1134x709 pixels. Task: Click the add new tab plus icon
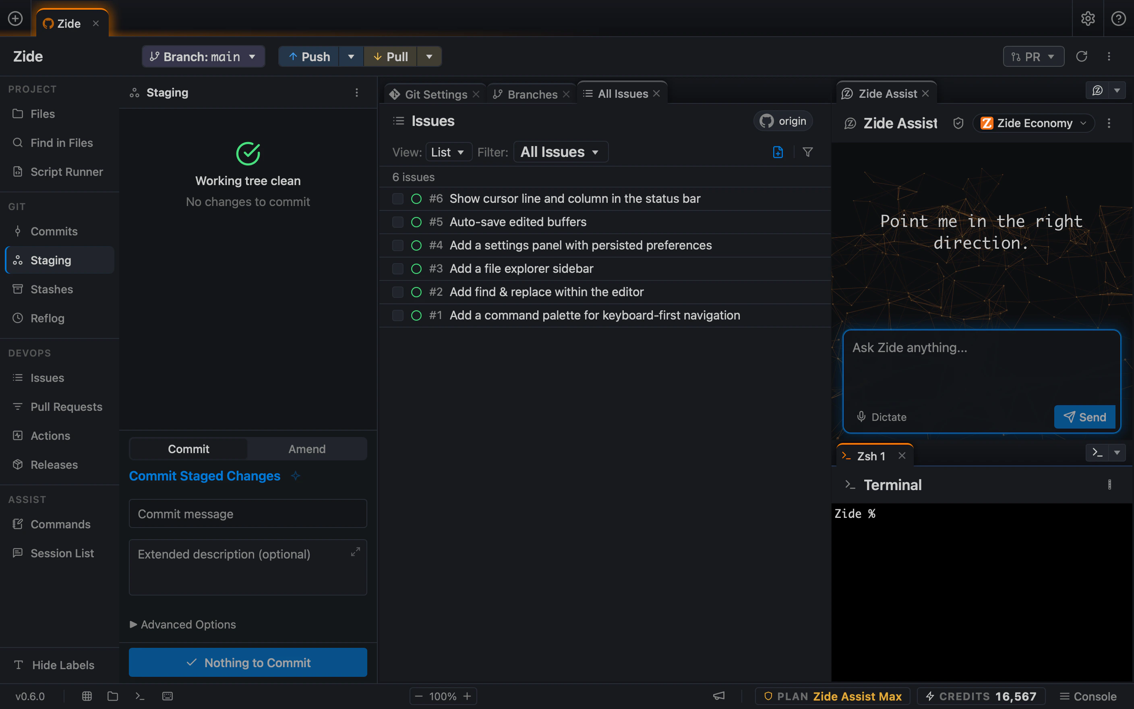(15, 18)
